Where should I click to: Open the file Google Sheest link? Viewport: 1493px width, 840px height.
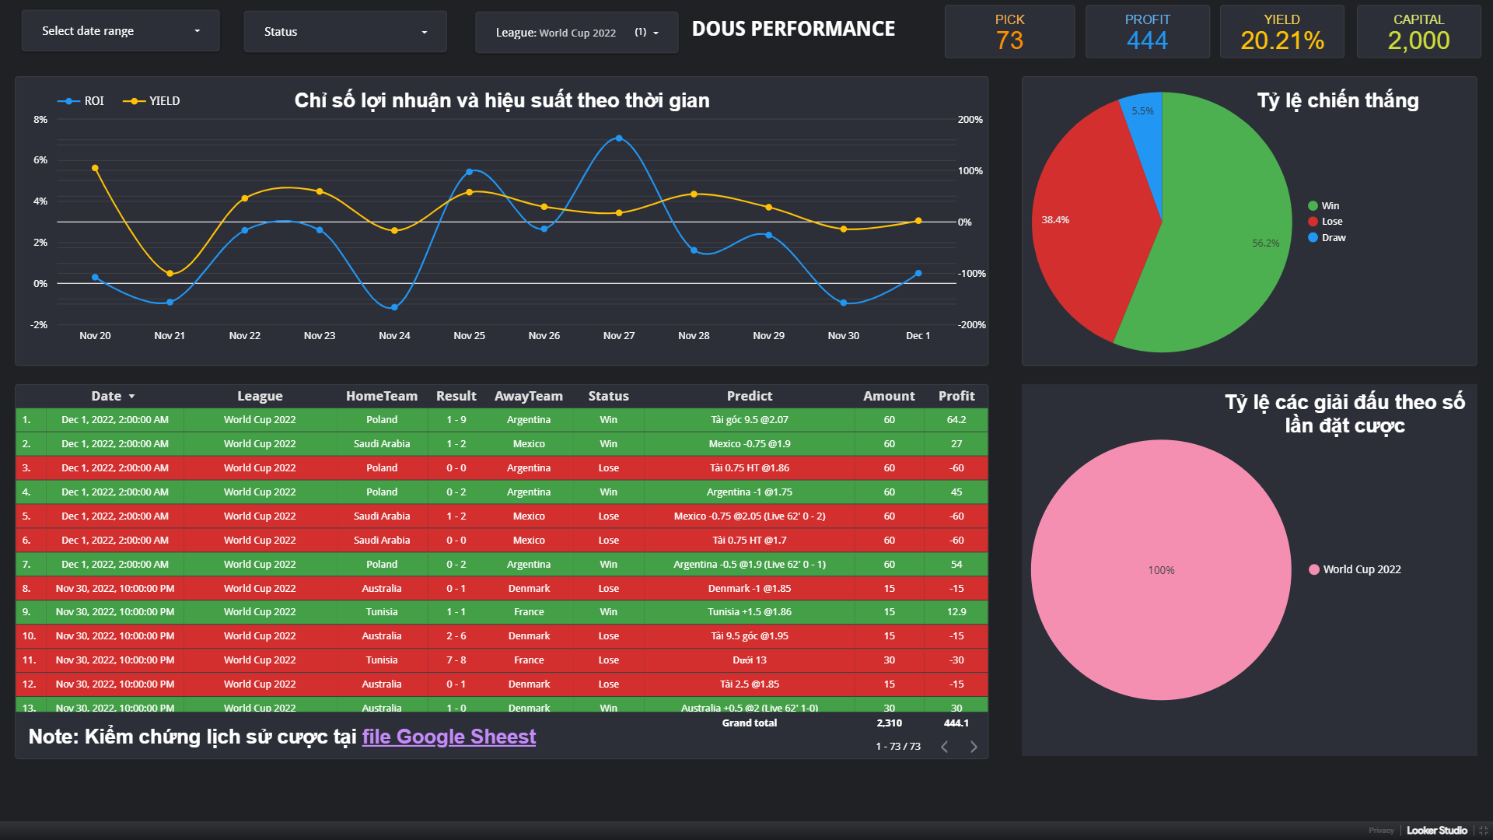tap(449, 737)
